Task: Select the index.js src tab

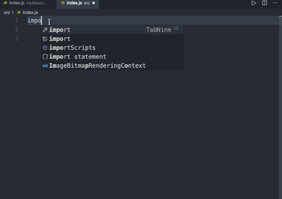Action: click(74, 3)
